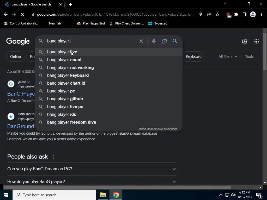Viewport: 267px width, 200px height.
Task: Click the vertical page scrollbar thumb
Action: [x=265, y=51]
